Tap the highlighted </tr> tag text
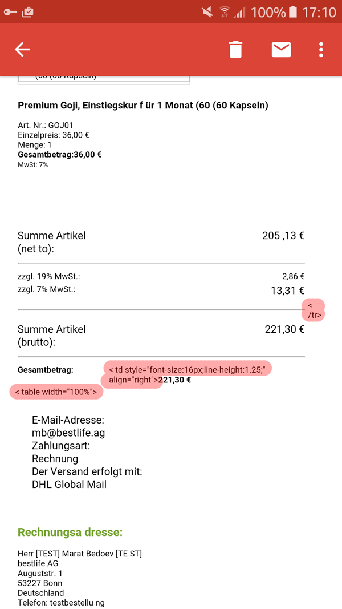 tap(314, 310)
